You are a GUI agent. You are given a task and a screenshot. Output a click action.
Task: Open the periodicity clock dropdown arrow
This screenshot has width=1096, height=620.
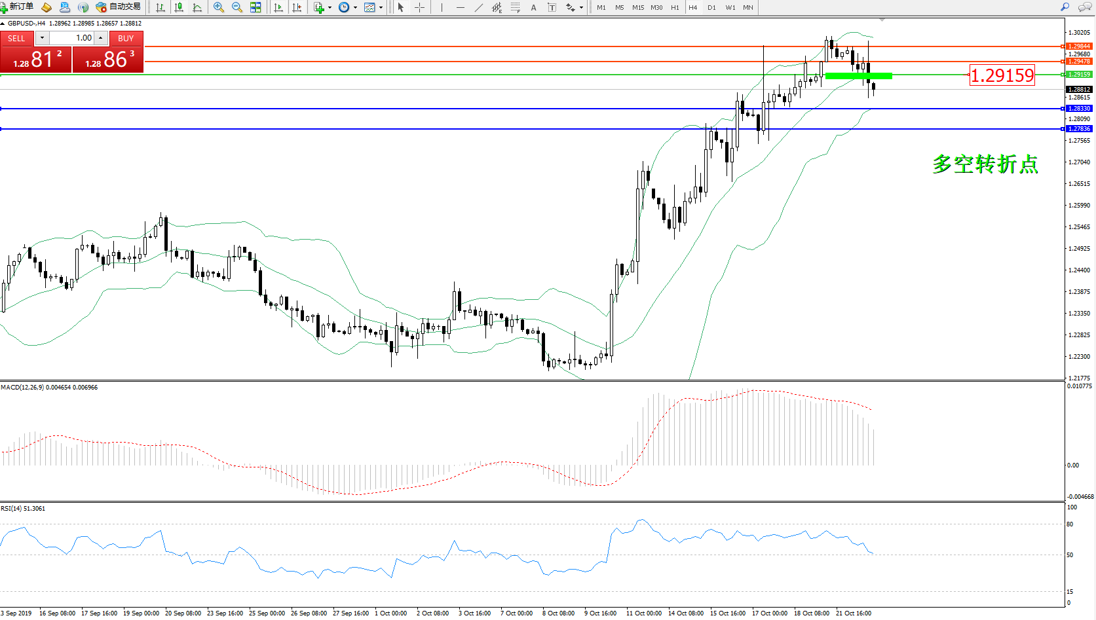point(355,8)
